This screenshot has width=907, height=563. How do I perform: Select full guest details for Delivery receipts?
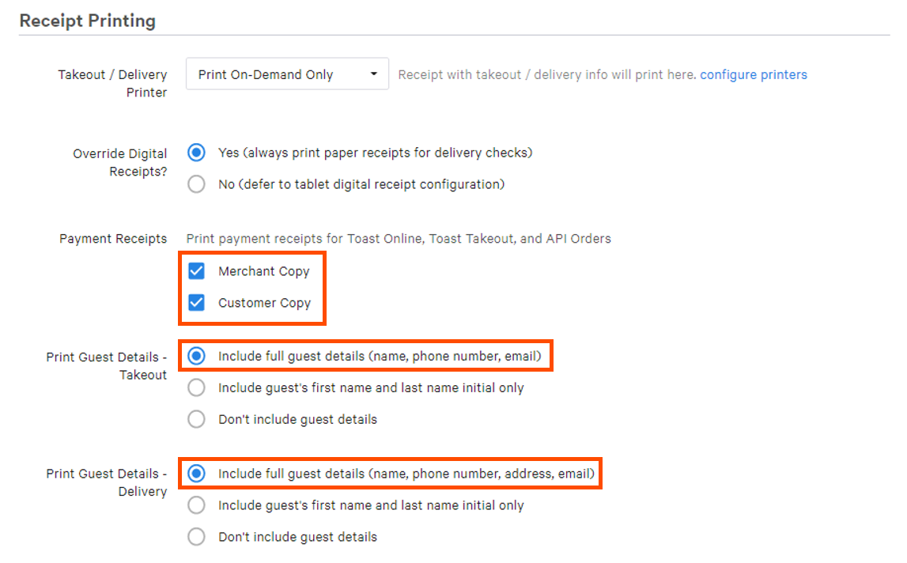click(x=196, y=472)
